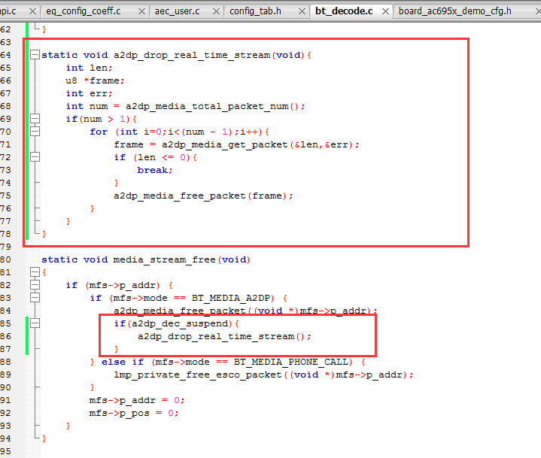Collapse the for loop fold on line 70
Image resolution: width=541 pixels, height=458 pixels.
35,132
